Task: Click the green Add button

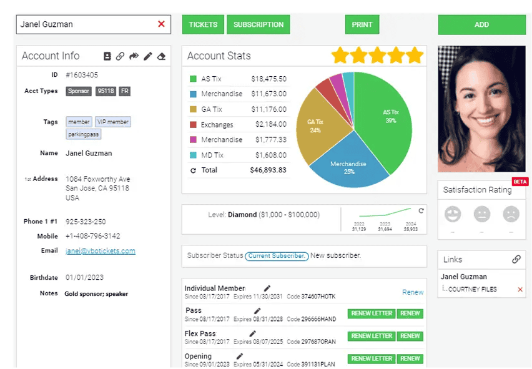Action: (x=481, y=24)
